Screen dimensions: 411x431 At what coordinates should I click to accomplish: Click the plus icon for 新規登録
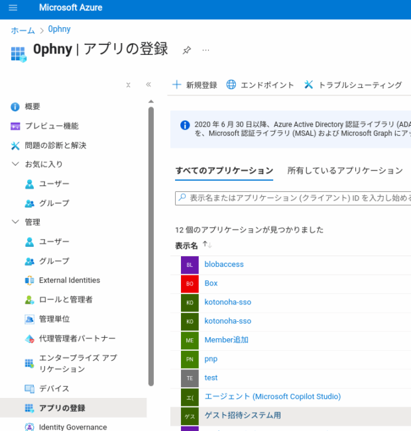[x=177, y=85]
